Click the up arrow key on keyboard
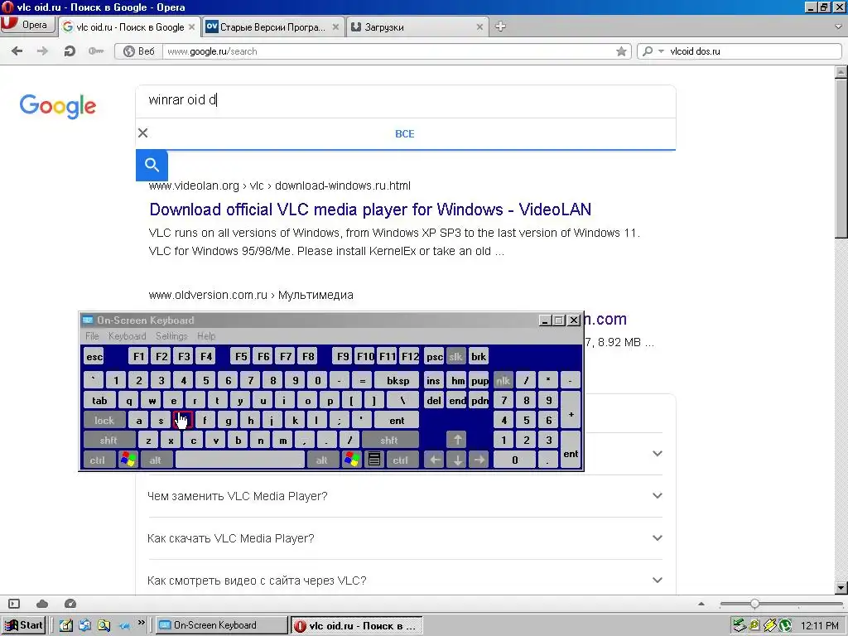848x636 pixels. 457,441
